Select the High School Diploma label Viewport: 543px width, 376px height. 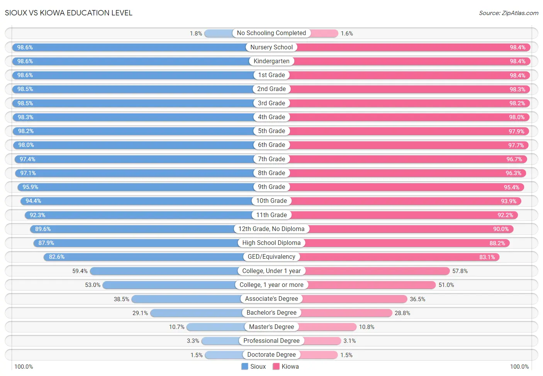point(271,243)
